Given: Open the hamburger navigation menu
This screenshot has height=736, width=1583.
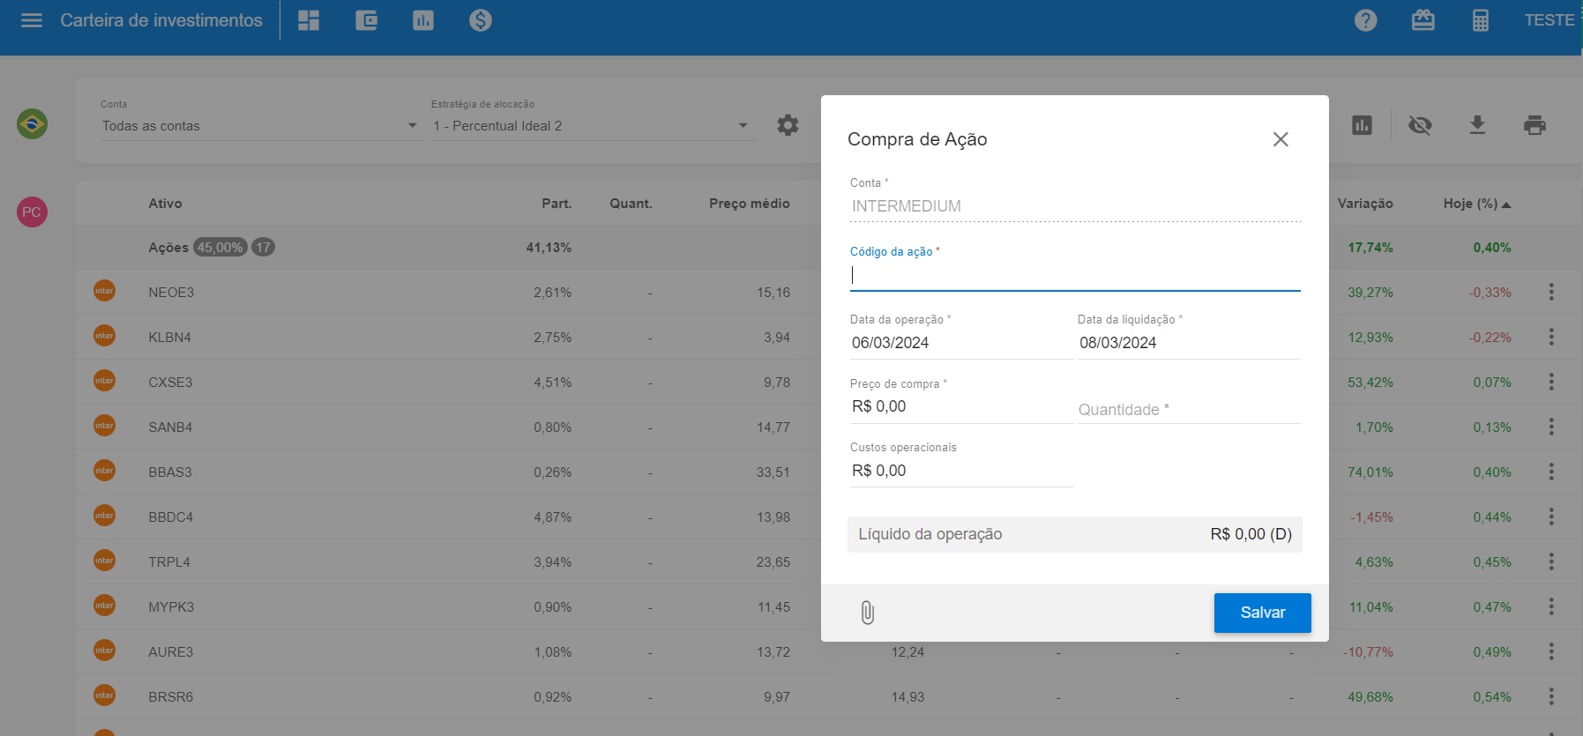Looking at the screenshot, I should pyautogui.click(x=32, y=20).
